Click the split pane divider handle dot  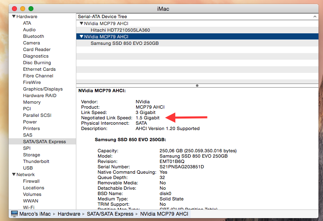point(197,86)
